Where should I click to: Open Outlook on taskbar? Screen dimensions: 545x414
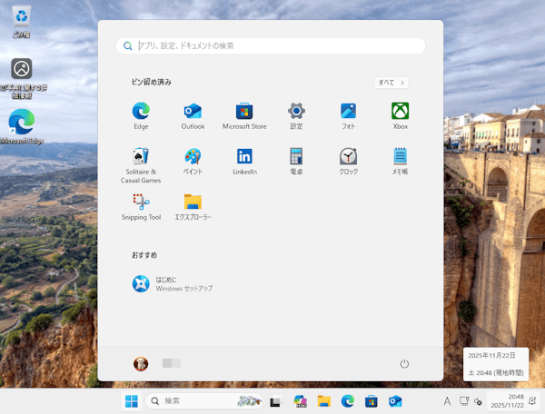click(395, 401)
